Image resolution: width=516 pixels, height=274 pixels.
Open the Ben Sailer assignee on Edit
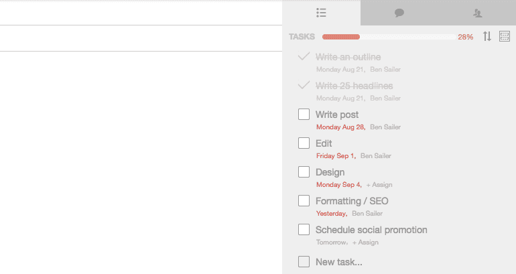376,156
